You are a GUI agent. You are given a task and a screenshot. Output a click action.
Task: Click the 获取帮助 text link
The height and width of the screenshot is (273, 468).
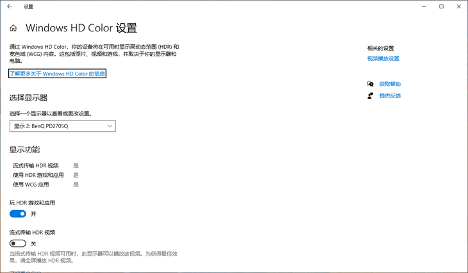pyautogui.click(x=390, y=84)
